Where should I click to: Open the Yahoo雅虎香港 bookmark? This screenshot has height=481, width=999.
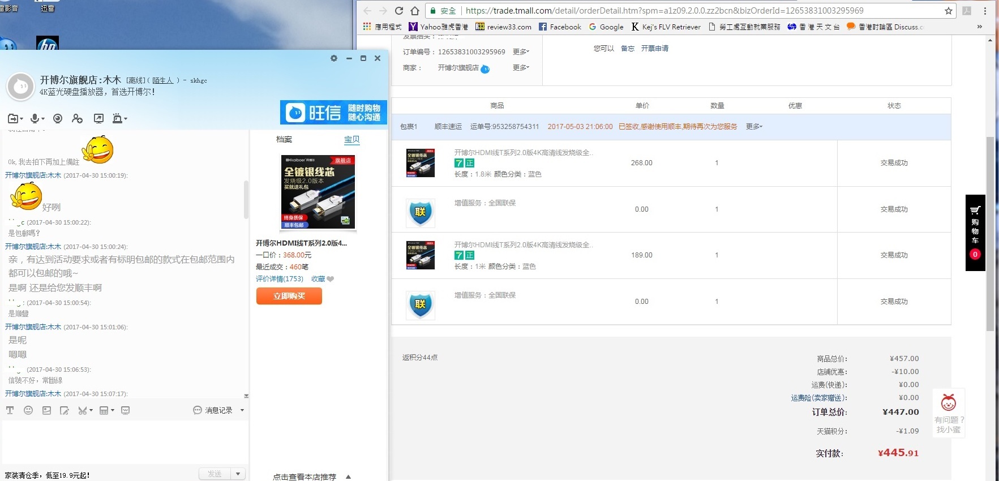439,27
